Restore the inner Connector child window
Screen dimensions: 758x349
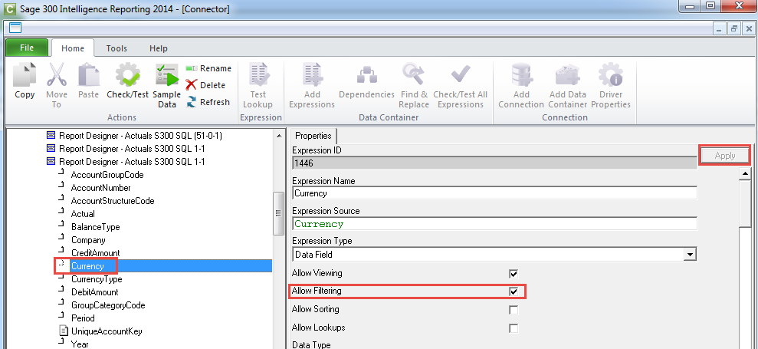tap(733, 28)
